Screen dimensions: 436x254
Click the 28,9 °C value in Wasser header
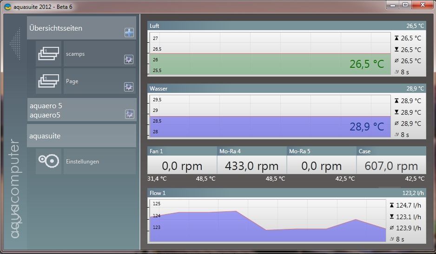coord(415,89)
